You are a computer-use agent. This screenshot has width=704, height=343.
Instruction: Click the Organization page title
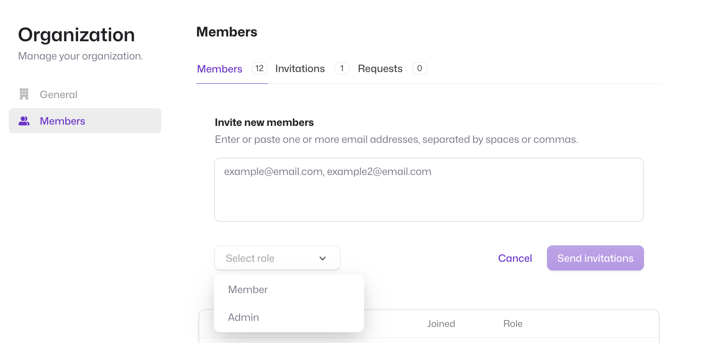[x=76, y=35]
